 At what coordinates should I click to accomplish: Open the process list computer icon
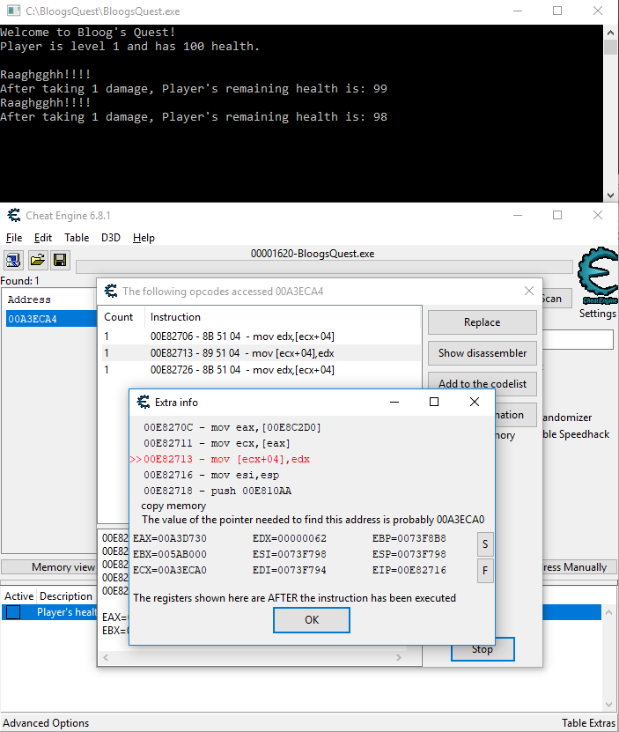click(13, 260)
